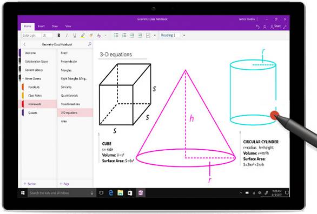This screenshot has width=317, height=214.
Task: Switch to the Draw tab
Action: (55, 26)
